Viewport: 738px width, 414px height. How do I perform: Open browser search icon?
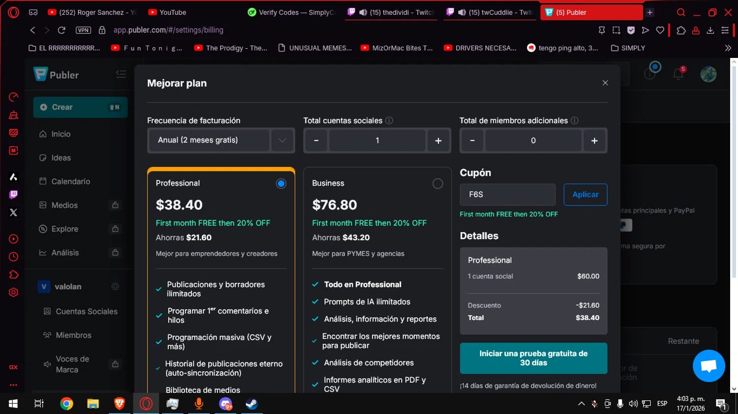pyautogui.click(x=681, y=12)
